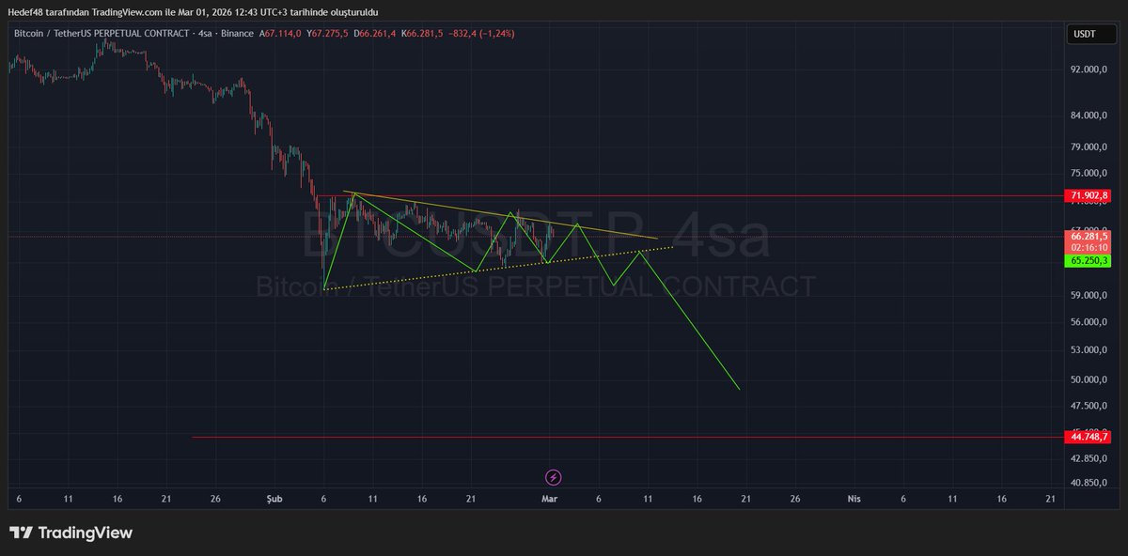Viewport: 1128px width, 556px height.
Task: Click the purple lightning idea marker on the chart
Action: [553, 477]
